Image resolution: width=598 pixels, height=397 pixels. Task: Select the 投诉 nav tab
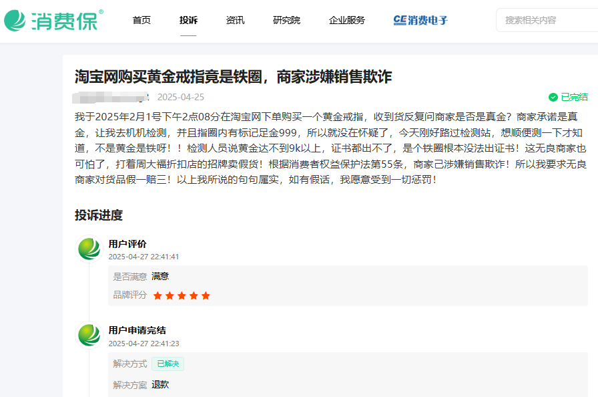click(188, 20)
